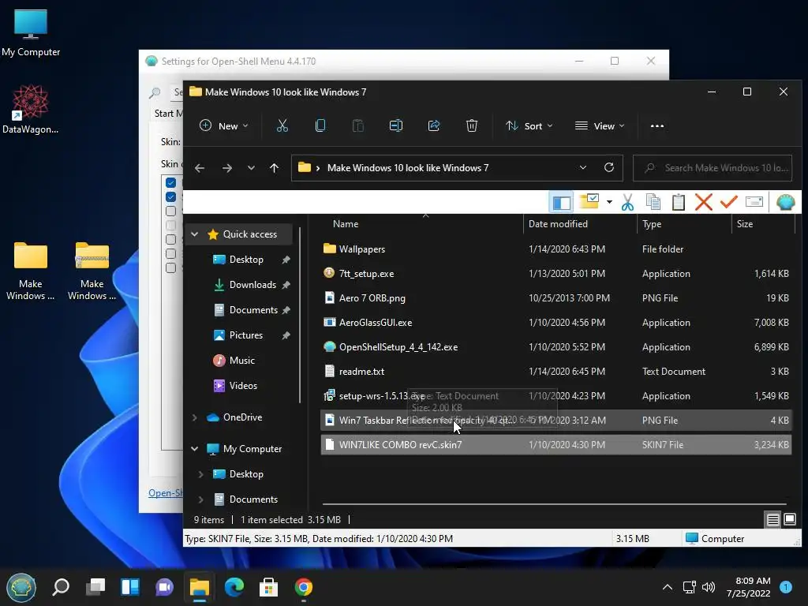Expand Documents under My Computer
808x606 pixels.
tap(201, 499)
